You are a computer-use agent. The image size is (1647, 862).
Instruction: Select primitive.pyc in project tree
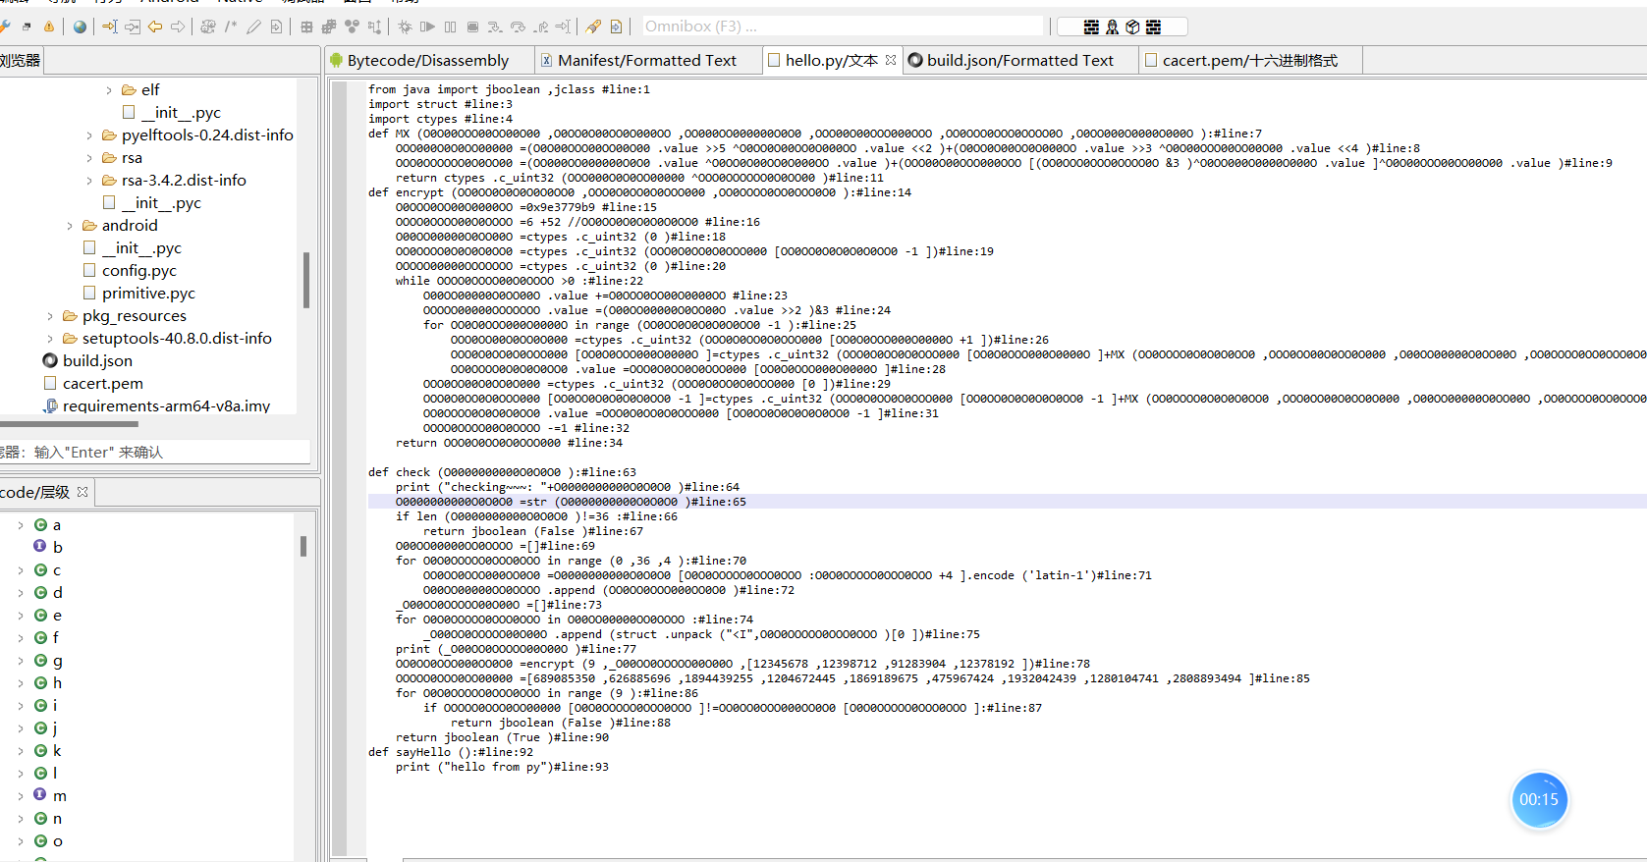[x=138, y=294]
